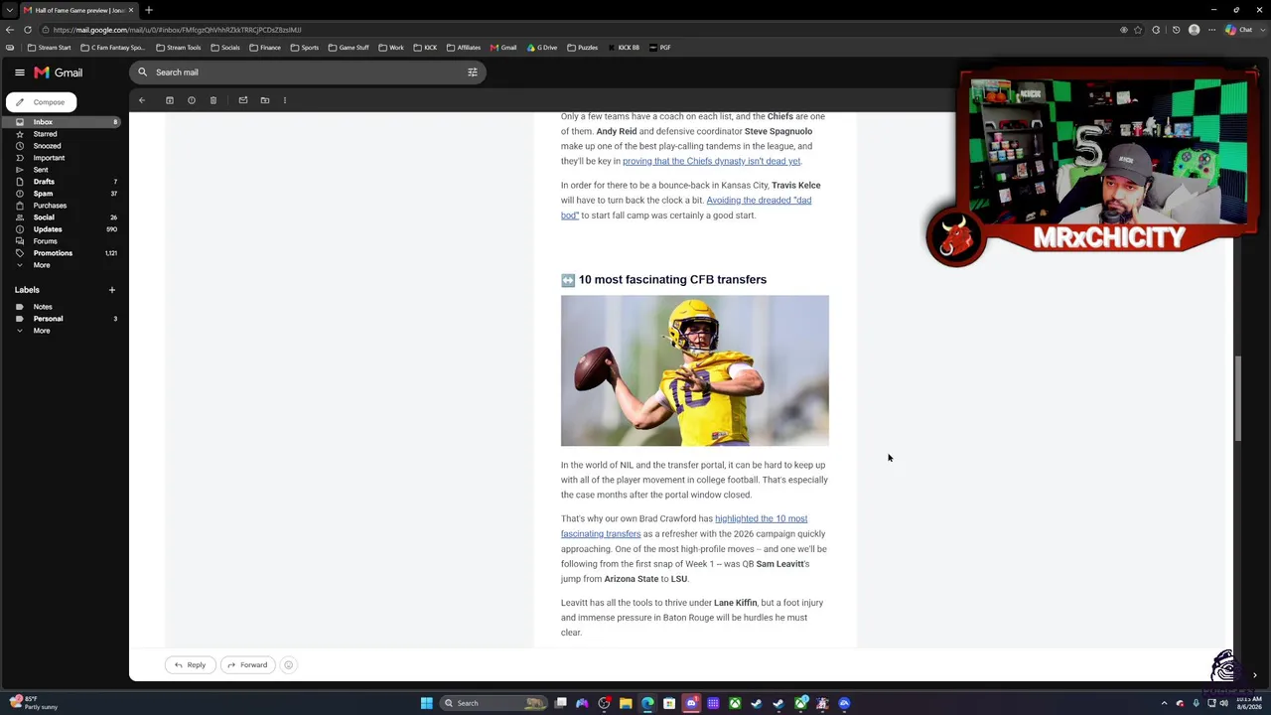1271x715 pixels.
Task: Open taskbar clock and date
Action: point(1249,703)
